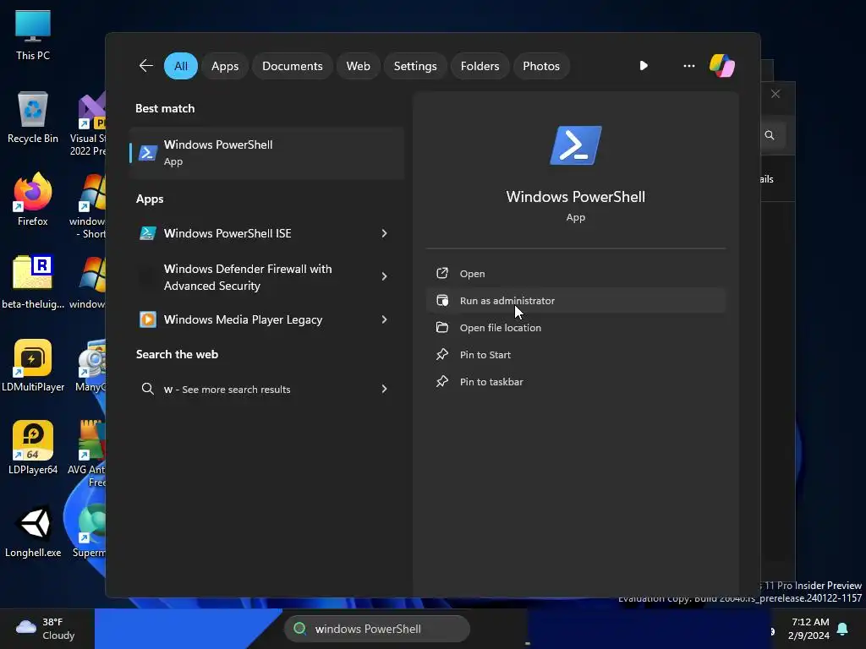The width and height of the screenshot is (866, 649).
Task: Open Windows Defender Firewall with Advanced Security
Action: tap(266, 277)
